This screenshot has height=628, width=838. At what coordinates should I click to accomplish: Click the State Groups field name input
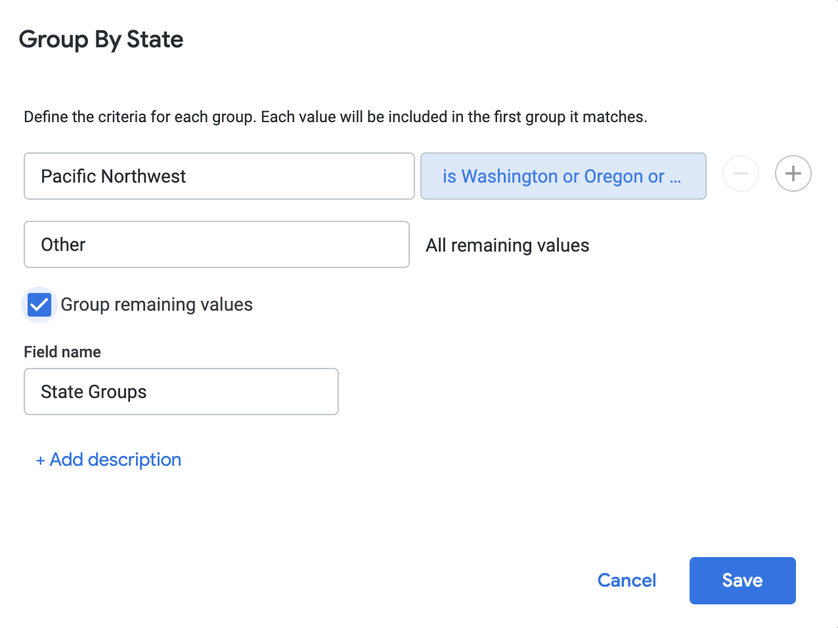181,392
